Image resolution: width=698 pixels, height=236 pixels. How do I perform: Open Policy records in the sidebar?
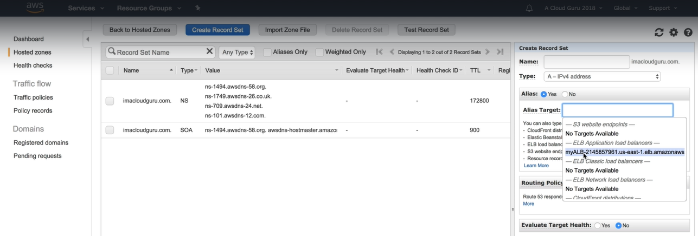33,110
